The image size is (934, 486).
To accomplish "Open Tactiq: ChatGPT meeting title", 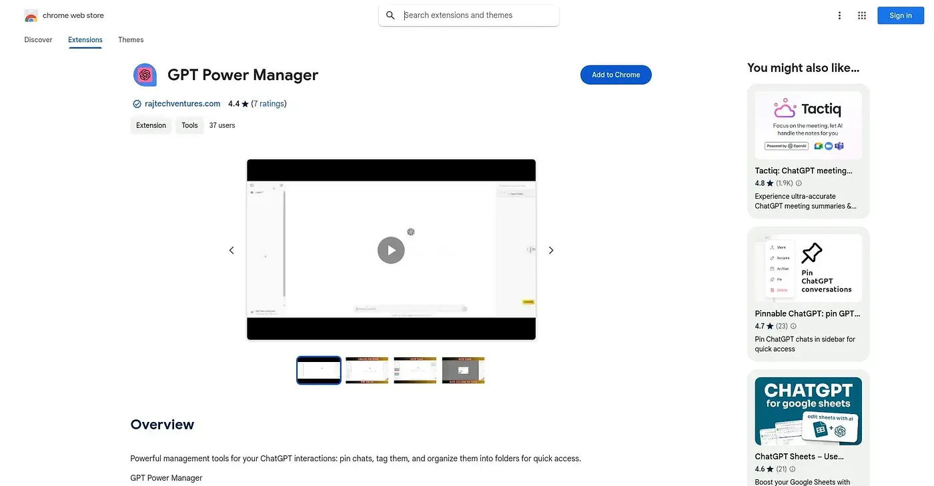I will tap(804, 171).
